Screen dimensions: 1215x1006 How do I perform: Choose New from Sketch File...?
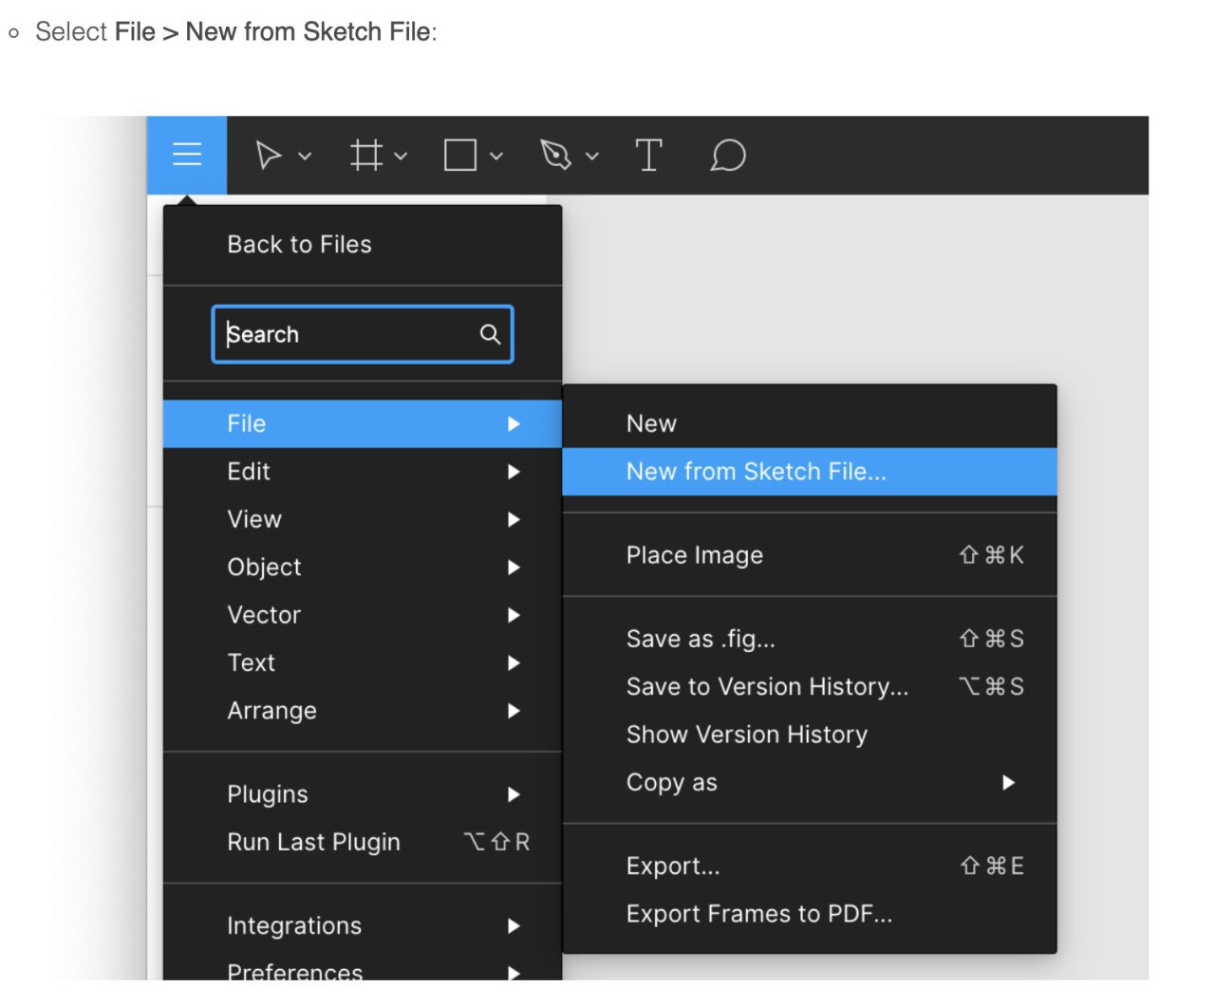[x=810, y=472]
